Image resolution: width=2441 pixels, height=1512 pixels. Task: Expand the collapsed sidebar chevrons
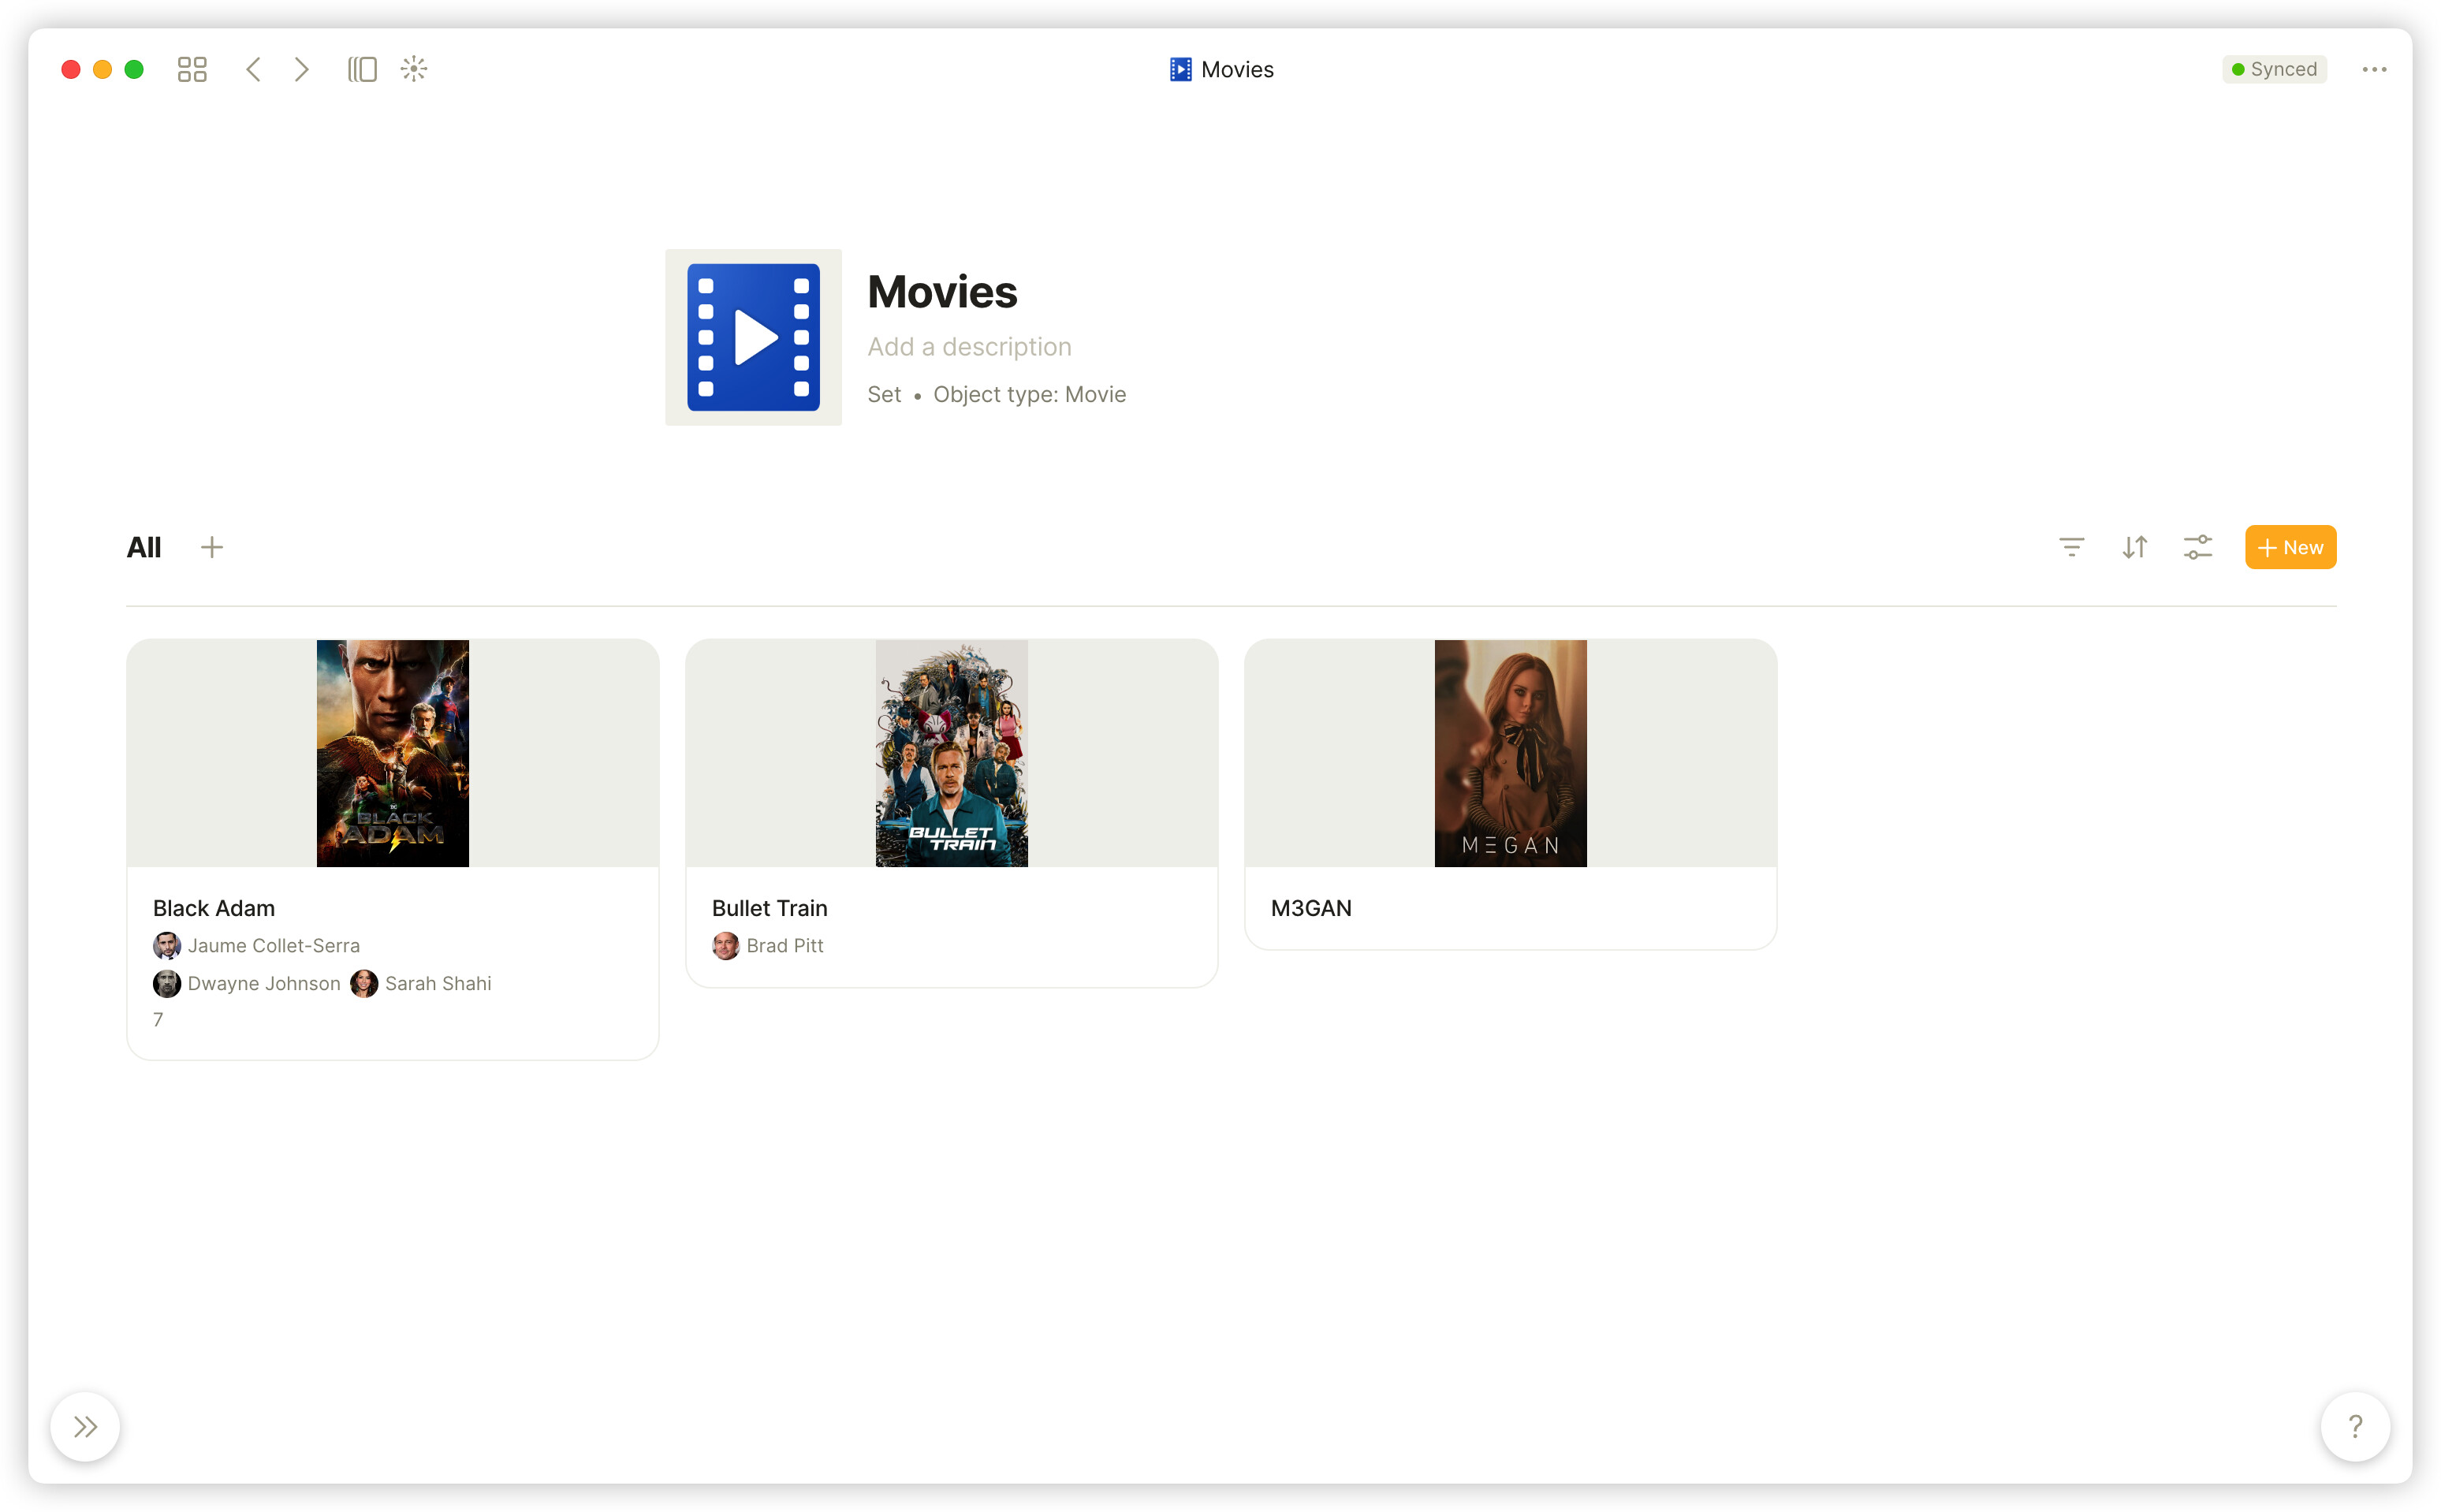tap(85, 1427)
